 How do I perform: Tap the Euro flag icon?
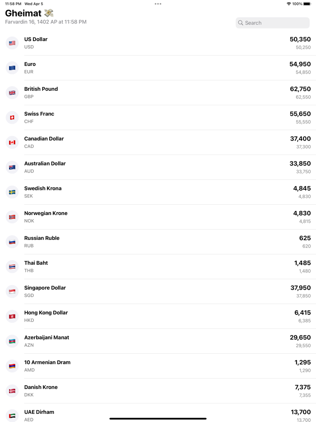click(12, 68)
